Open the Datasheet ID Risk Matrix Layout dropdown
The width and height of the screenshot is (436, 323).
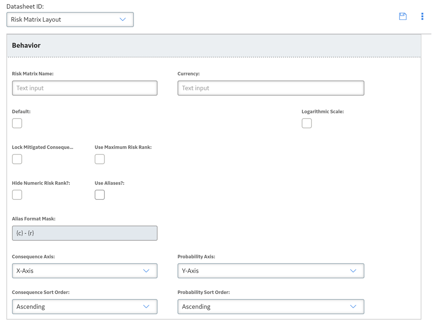point(70,19)
